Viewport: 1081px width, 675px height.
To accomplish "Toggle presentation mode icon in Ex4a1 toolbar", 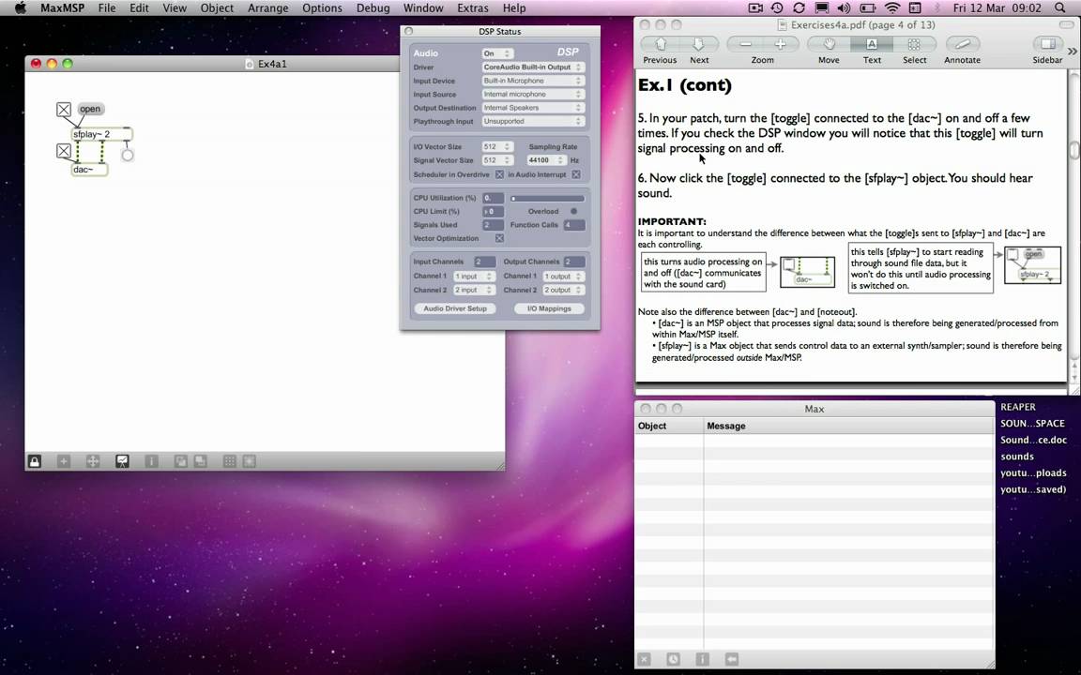I will coord(122,461).
